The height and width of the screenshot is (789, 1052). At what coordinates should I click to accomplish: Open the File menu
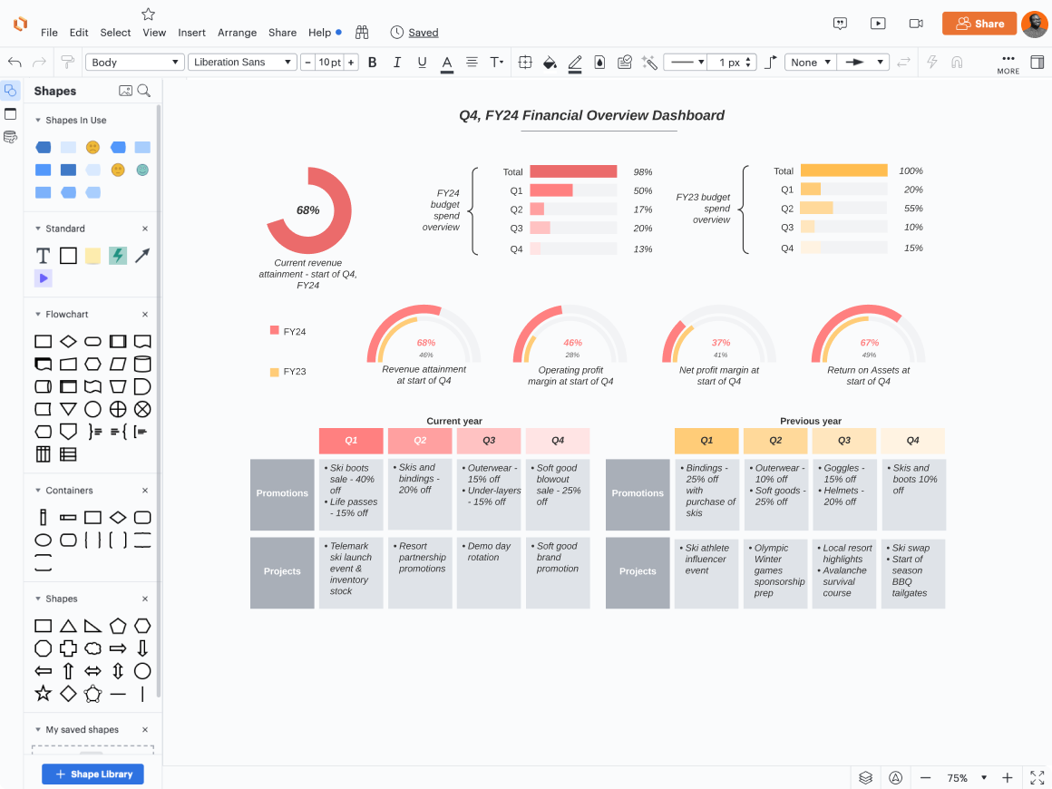(x=49, y=32)
